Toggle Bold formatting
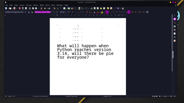 [72, 12]
